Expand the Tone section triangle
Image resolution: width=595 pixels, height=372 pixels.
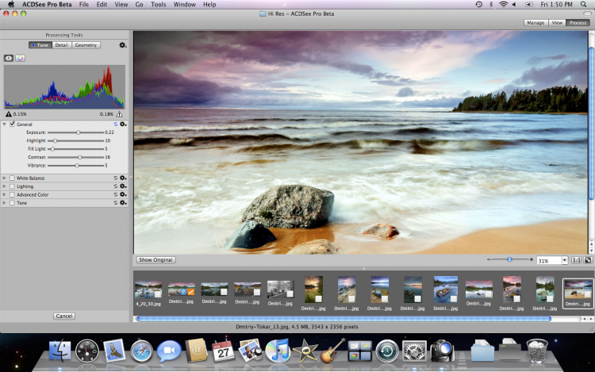click(5, 202)
